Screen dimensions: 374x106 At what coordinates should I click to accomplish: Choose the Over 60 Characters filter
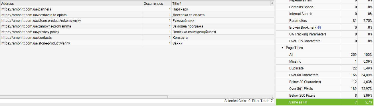click(325, 75)
